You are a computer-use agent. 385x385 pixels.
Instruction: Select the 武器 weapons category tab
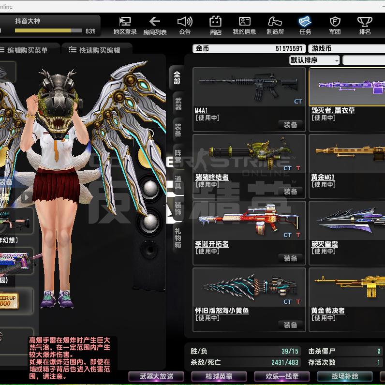(x=178, y=104)
